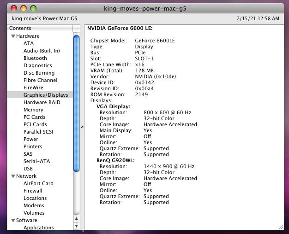Viewport: 289px width, 234px height.
Task: Click the '800 x 600 @ 60 Hz' value
Action: 168,112
